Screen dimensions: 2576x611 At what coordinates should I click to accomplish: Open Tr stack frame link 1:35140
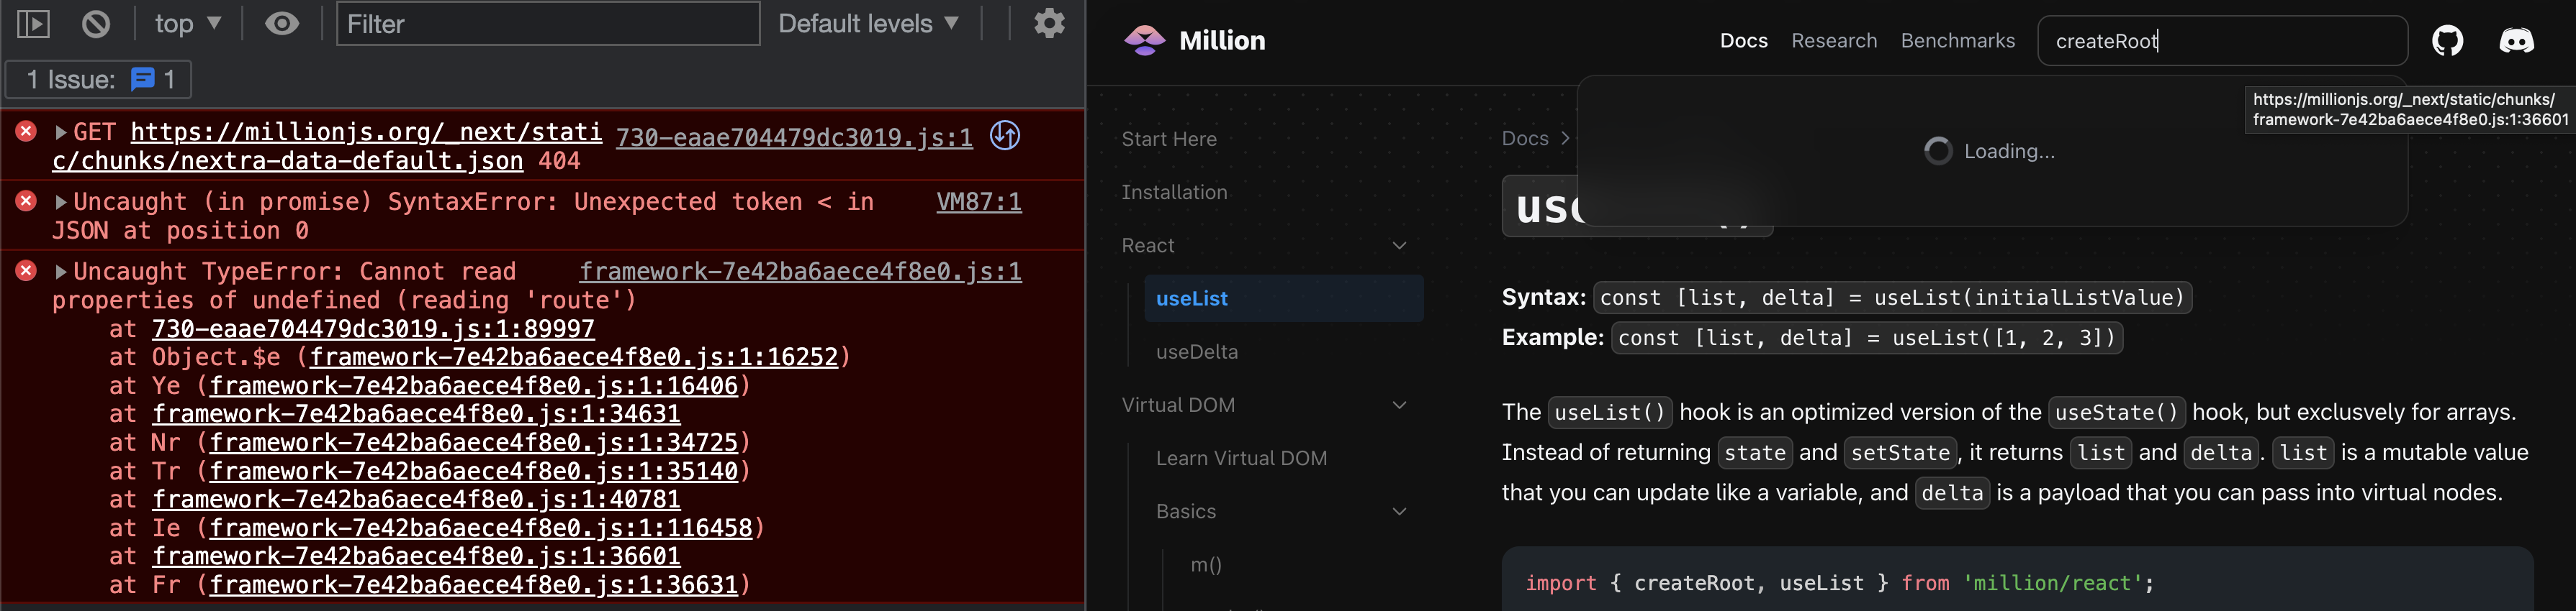pyautogui.click(x=473, y=472)
